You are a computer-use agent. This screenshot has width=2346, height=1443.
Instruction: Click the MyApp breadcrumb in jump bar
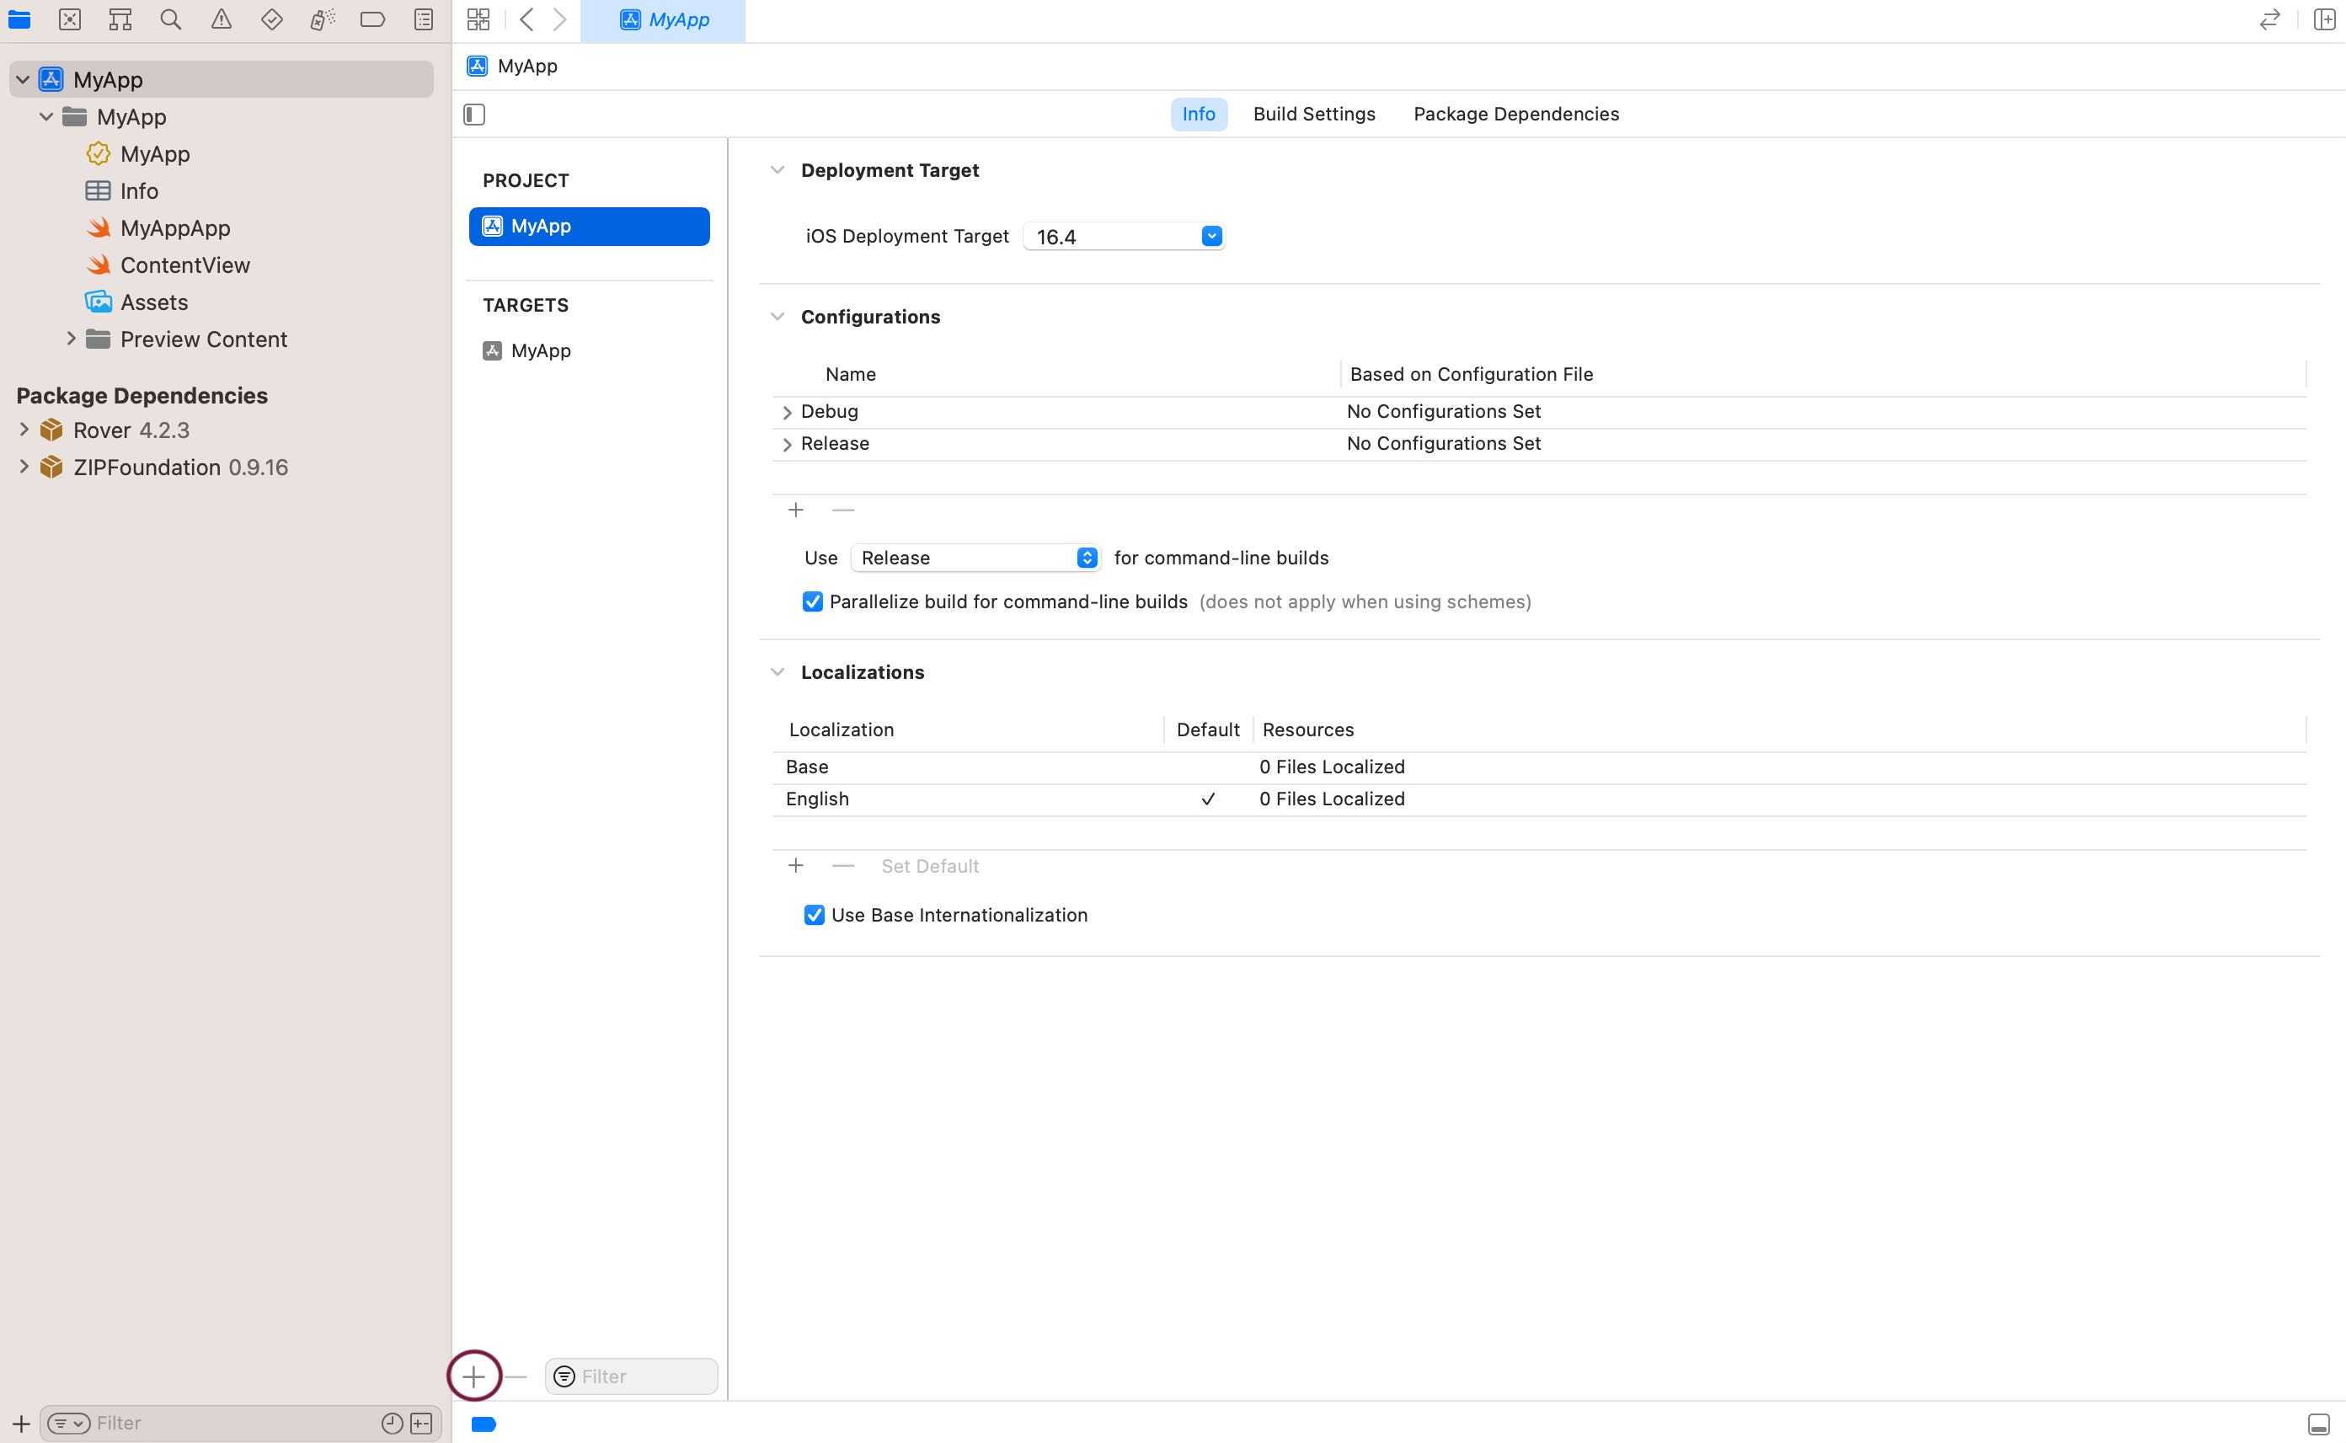tap(512, 66)
